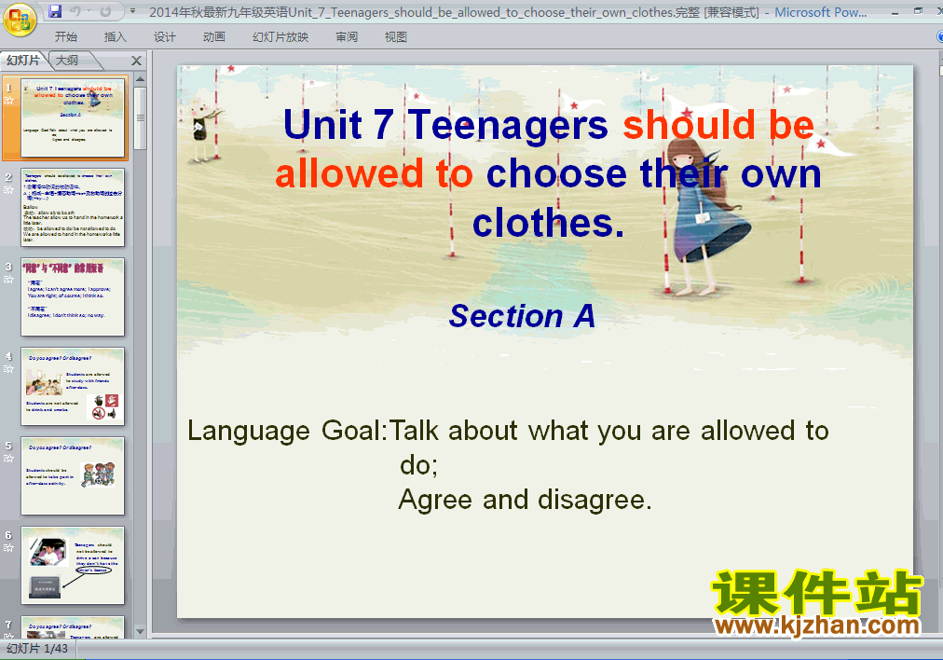Click the 'Agree and disagree.' text line
The width and height of the screenshot is (943, 660).
525,500
